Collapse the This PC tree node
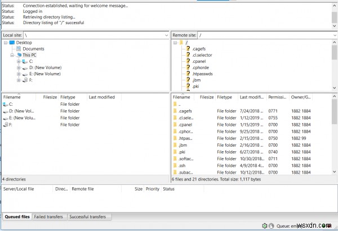The height and width of the screenshot is (231, 338). pyautogui.click(x=12, y=55)
